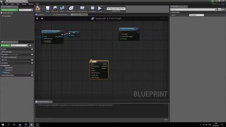Click Find in CB magnifier icon
Image resolution: width=226 pixels, height=127 pixels.
pos(55,9)
